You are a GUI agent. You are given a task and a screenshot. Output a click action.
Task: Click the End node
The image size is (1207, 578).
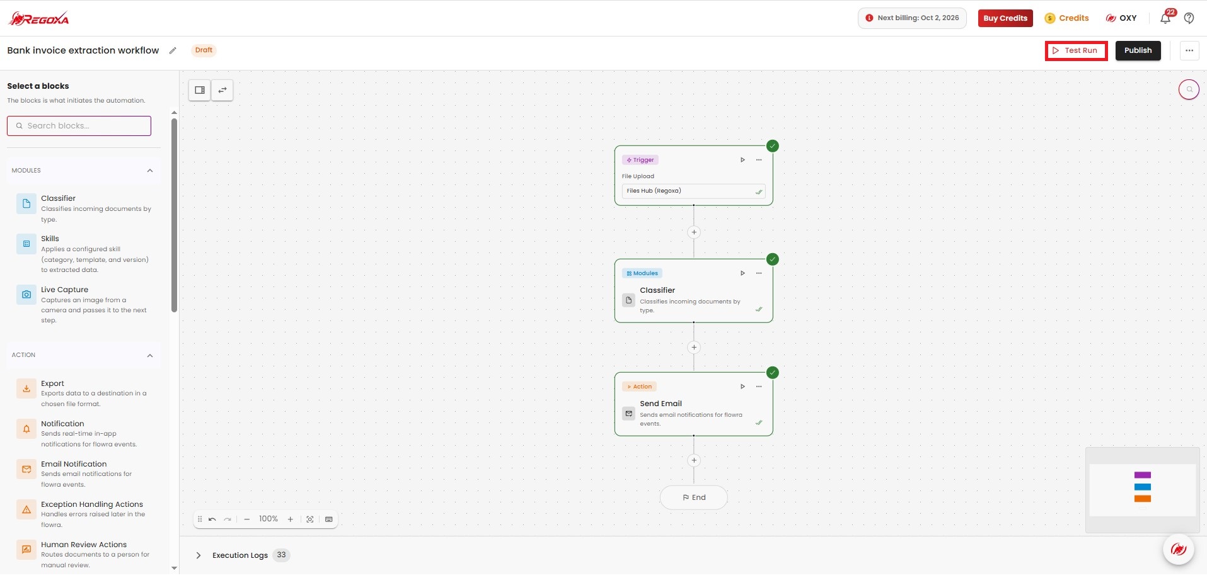(694, 497)
